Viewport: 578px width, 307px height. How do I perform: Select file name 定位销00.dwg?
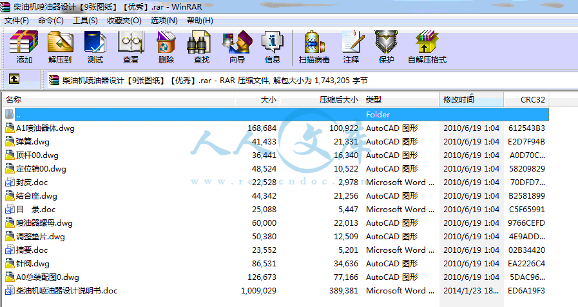tap(41, 169)
